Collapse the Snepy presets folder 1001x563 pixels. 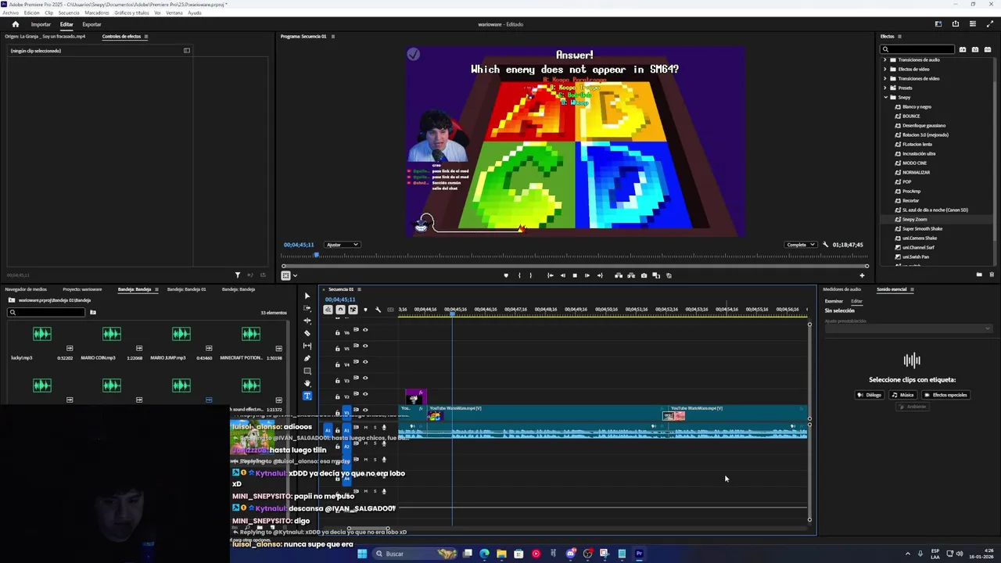click(x=885, y=97)
